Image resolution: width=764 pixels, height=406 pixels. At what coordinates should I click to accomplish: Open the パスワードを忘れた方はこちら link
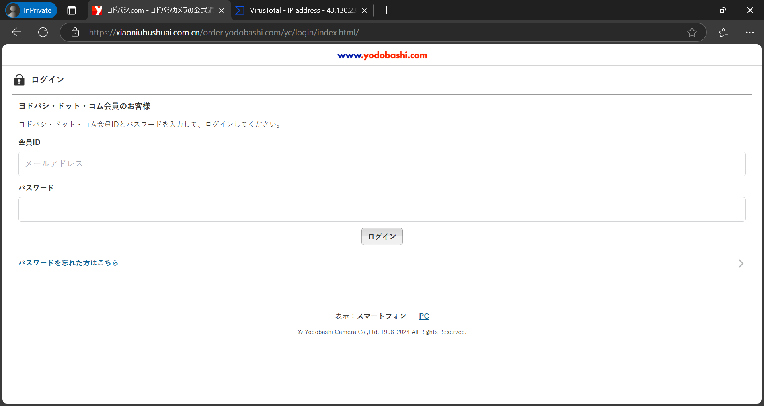click(x=68, y=263)
